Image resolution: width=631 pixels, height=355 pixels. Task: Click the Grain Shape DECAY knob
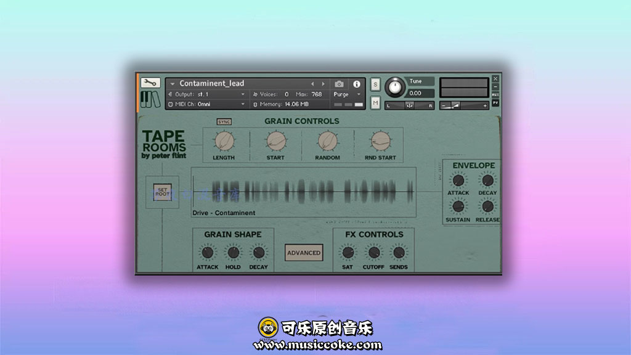tap(258, 253)
